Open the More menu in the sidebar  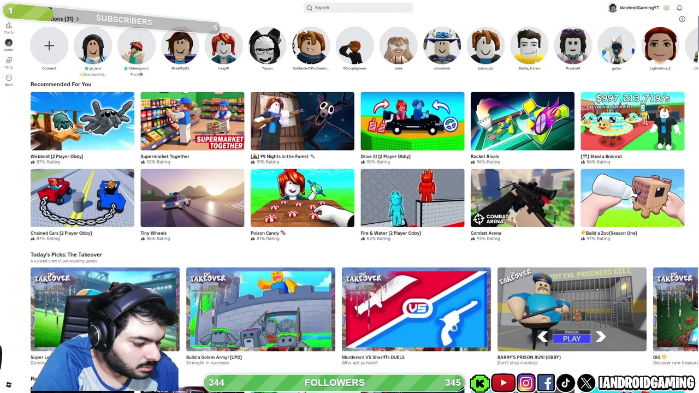(9, 80)
